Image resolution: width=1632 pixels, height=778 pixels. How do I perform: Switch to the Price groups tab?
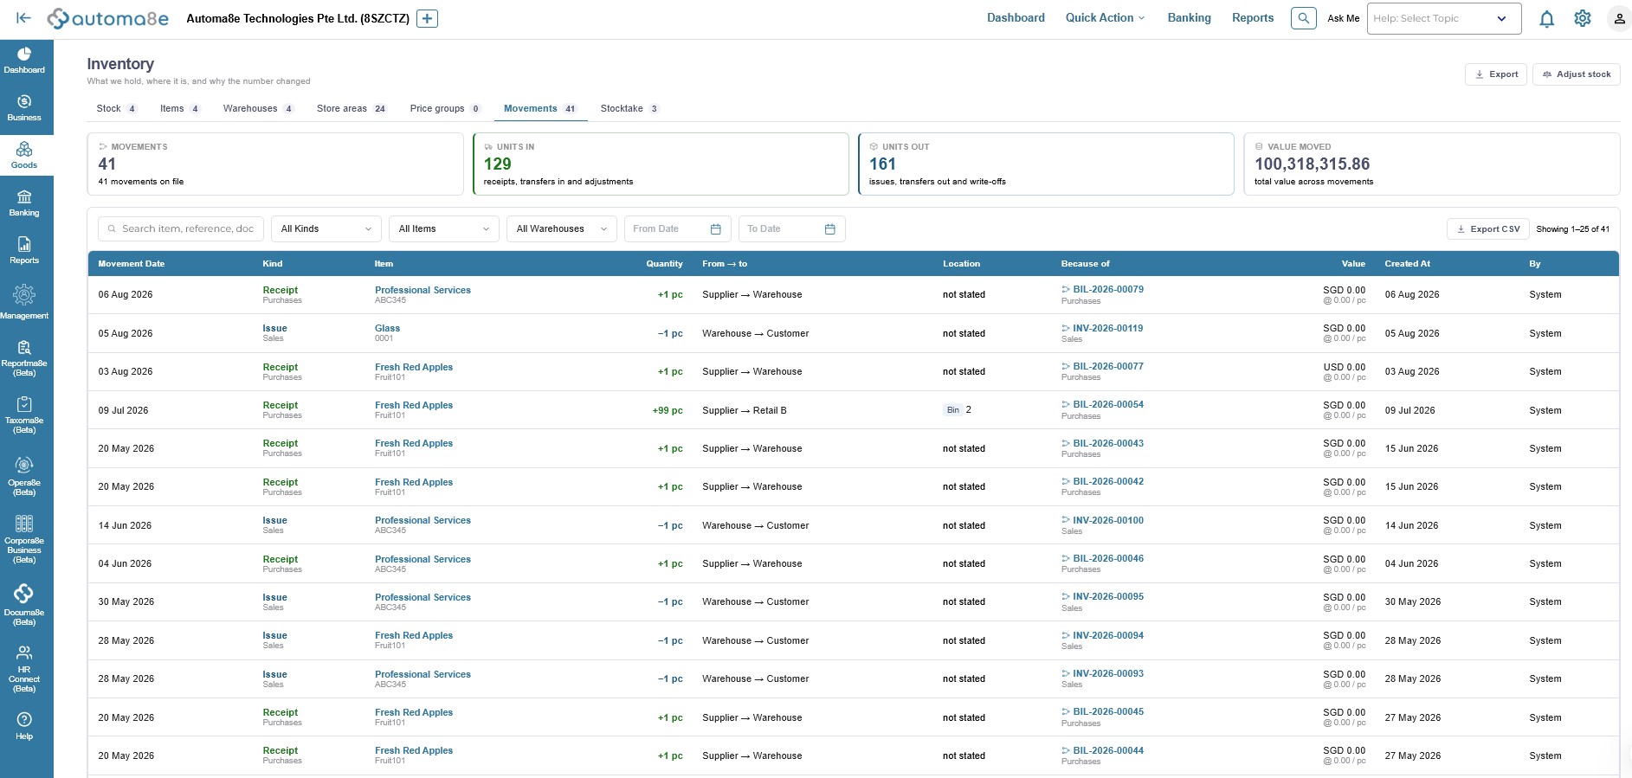coord(445,108)
